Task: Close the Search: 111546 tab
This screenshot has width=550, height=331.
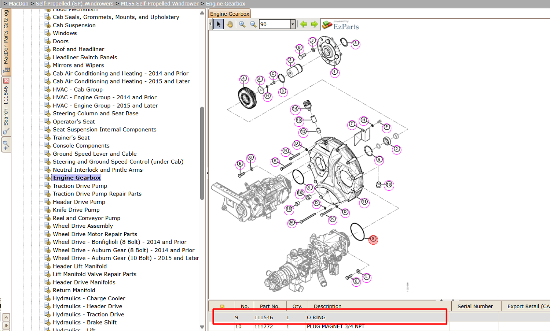Action: tap(6, 81)
